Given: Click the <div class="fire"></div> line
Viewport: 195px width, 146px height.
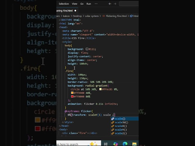Looking at the screenshot, I should 80,133.
